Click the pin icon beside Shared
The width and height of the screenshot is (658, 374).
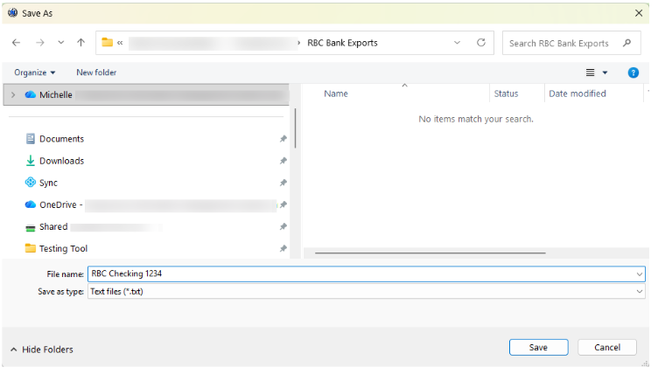[x=283, y=227]
